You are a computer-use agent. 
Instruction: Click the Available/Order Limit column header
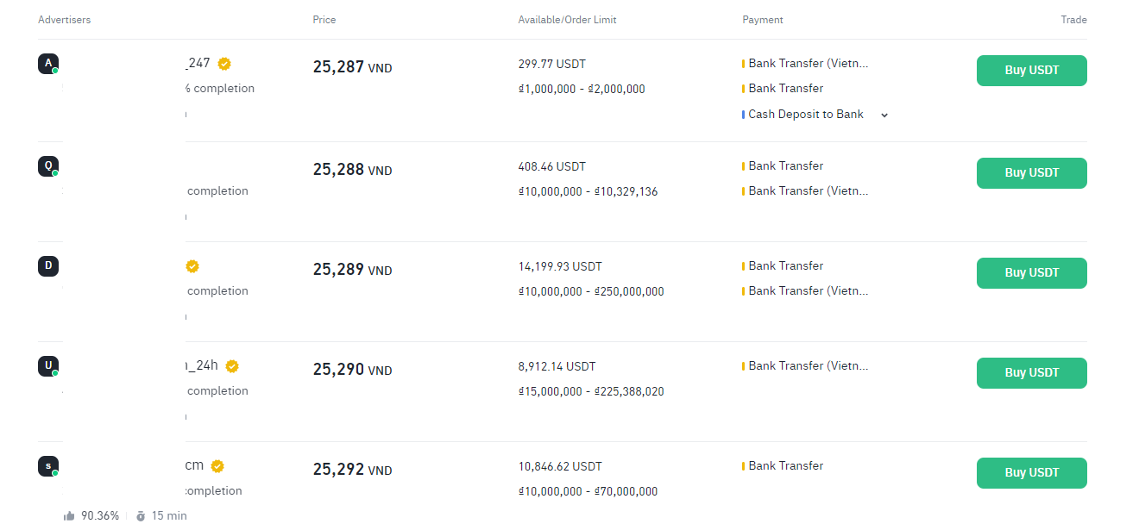[x=567, y=20]
